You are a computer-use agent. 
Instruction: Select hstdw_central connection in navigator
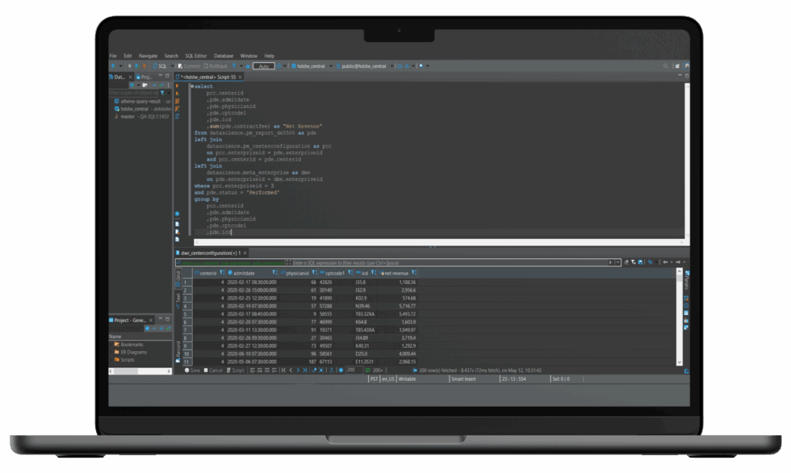142,109
